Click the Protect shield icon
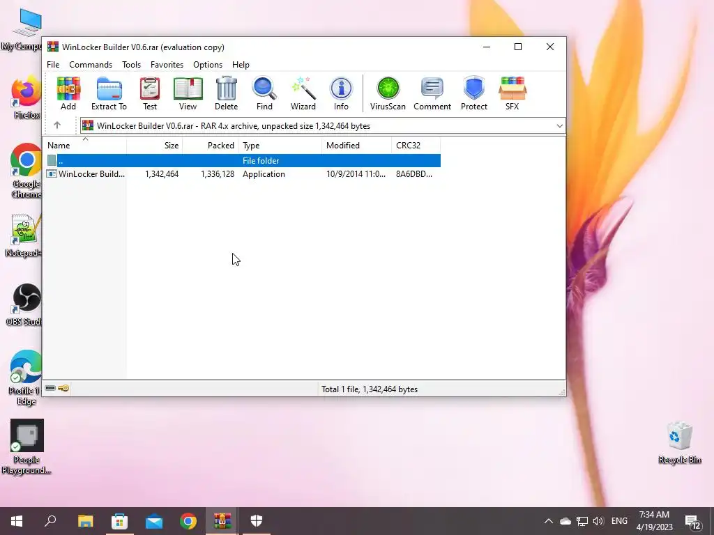Screen dimensions: 714x535 474,93
